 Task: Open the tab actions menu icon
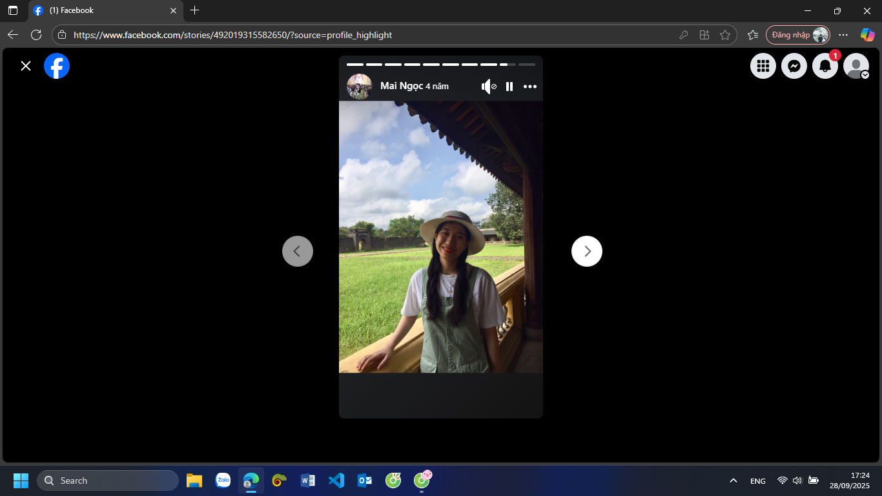click(x=13, y=10)
